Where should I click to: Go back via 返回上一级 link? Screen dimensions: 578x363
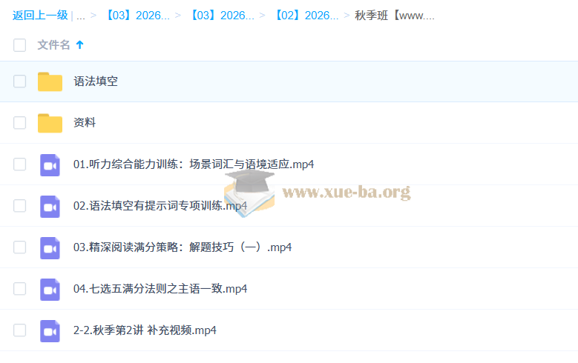click(x=40, y=16)
